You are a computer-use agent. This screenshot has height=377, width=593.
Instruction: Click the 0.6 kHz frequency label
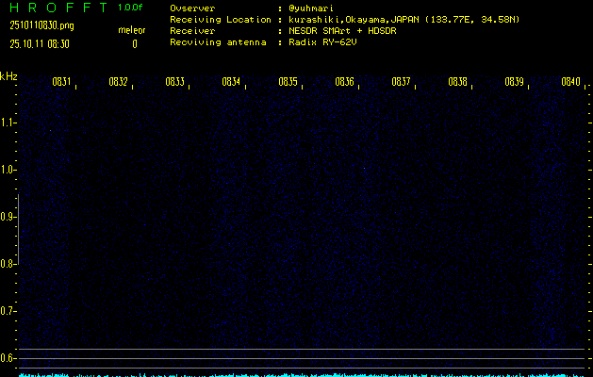(8, 358)
